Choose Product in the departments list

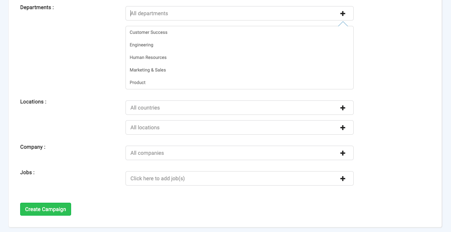pyautogui.click(x=138, y=83)
